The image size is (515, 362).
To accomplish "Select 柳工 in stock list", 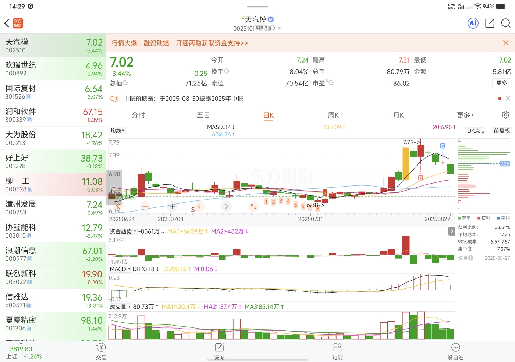I will [x=53, y=184].
